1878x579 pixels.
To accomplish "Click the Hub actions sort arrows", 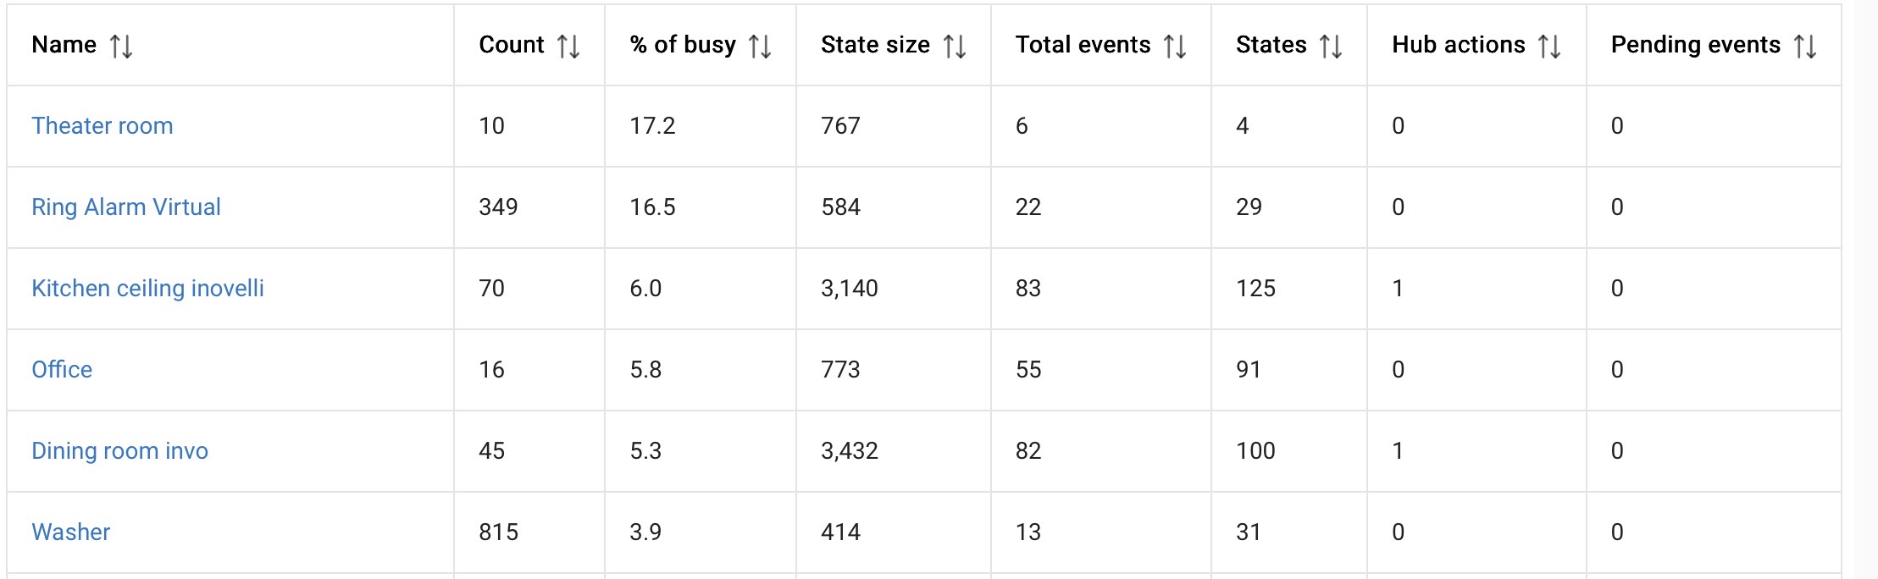I will click(x=1549, y=46).
